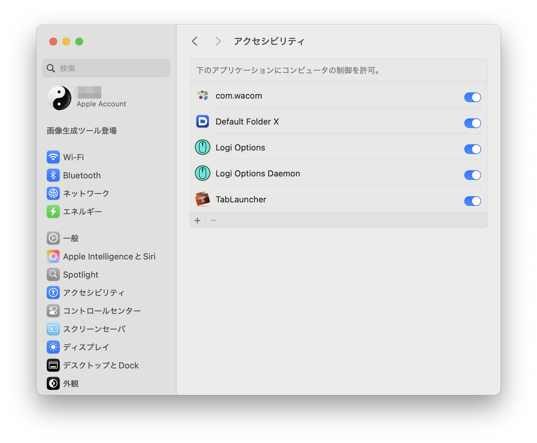Viewport: 537px width, 443px height.
Task: Toggle TabLauncher access off
Action: pyautogui.click(x=472, y=201)
